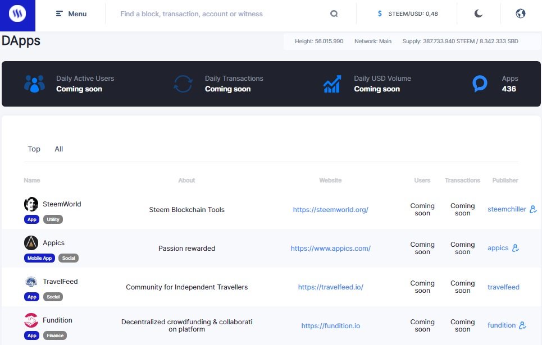The width and height of the screenshot is (542, 345).
Task: Click the Network: Main text
Action: coord(373,41)
